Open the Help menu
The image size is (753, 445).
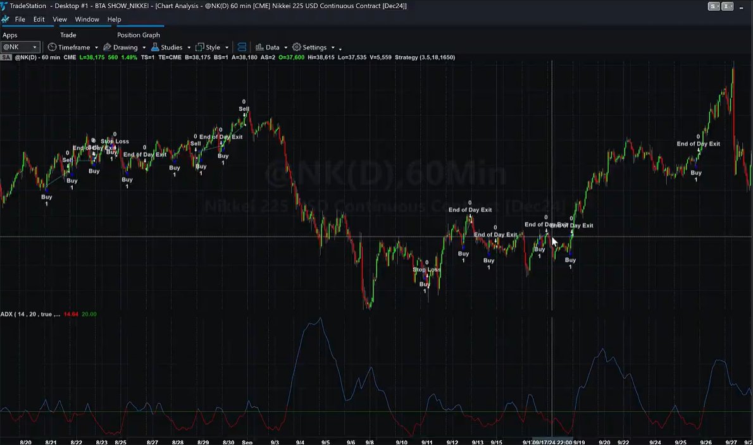pos(114,19)
